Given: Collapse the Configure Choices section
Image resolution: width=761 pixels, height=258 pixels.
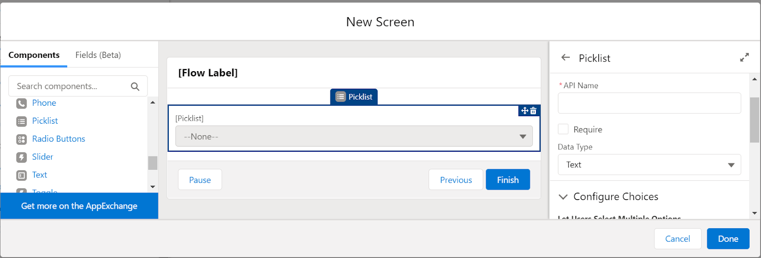Looking at the screenshot, I should click(x=563, y=197).
